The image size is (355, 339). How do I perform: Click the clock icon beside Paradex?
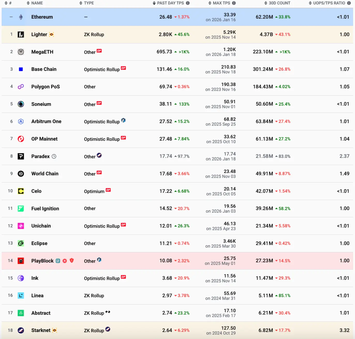point(54,156)
